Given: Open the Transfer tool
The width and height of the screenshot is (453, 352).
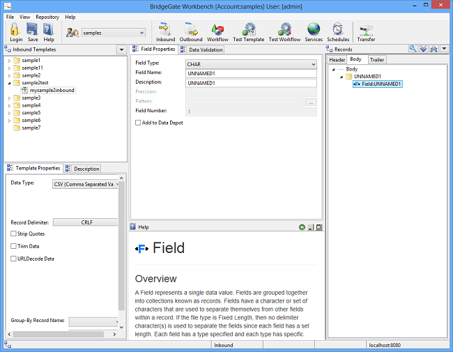Looking at the screenshot, I should click(x=366, y=30).
